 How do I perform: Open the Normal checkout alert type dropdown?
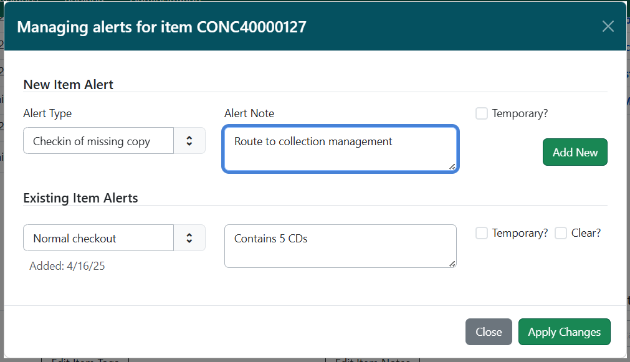click(98, 237)
